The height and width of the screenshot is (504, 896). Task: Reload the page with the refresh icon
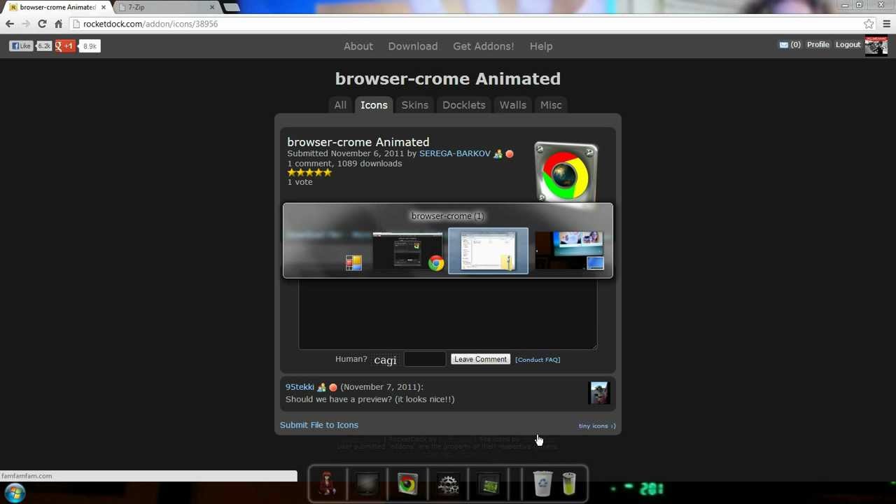point(42,24)
